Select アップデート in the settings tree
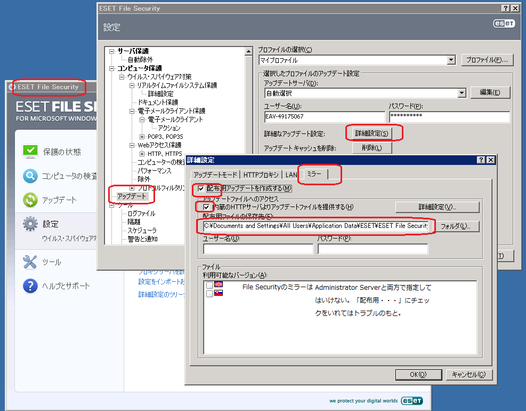Image resolution: width=526 pixels, height=411 pixels. pos(132,196)
